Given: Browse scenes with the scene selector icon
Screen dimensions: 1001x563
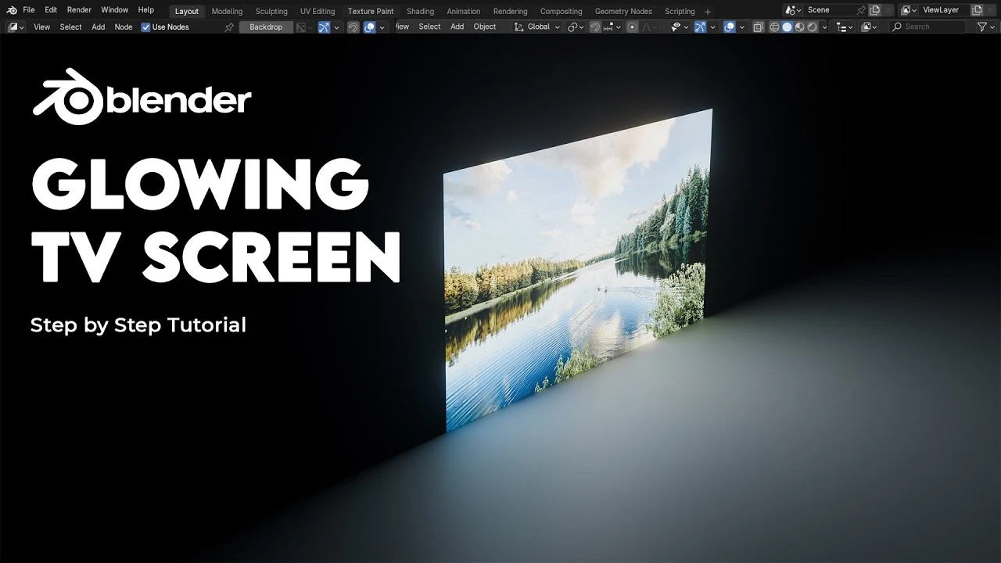Looking at the screenshot, I should (x=794, y=10).
